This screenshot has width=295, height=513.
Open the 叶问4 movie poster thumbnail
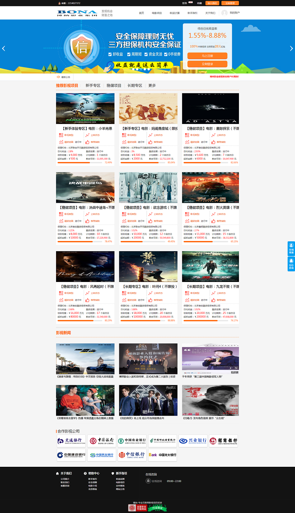pyautogui.click(x=148, y=267)
